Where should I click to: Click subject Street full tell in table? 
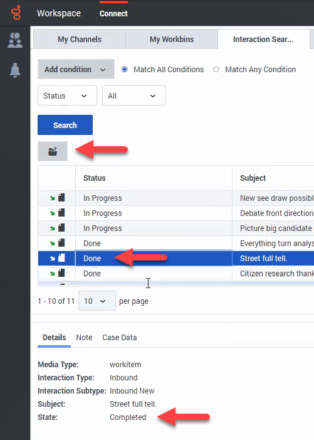[x=264, y=258]
